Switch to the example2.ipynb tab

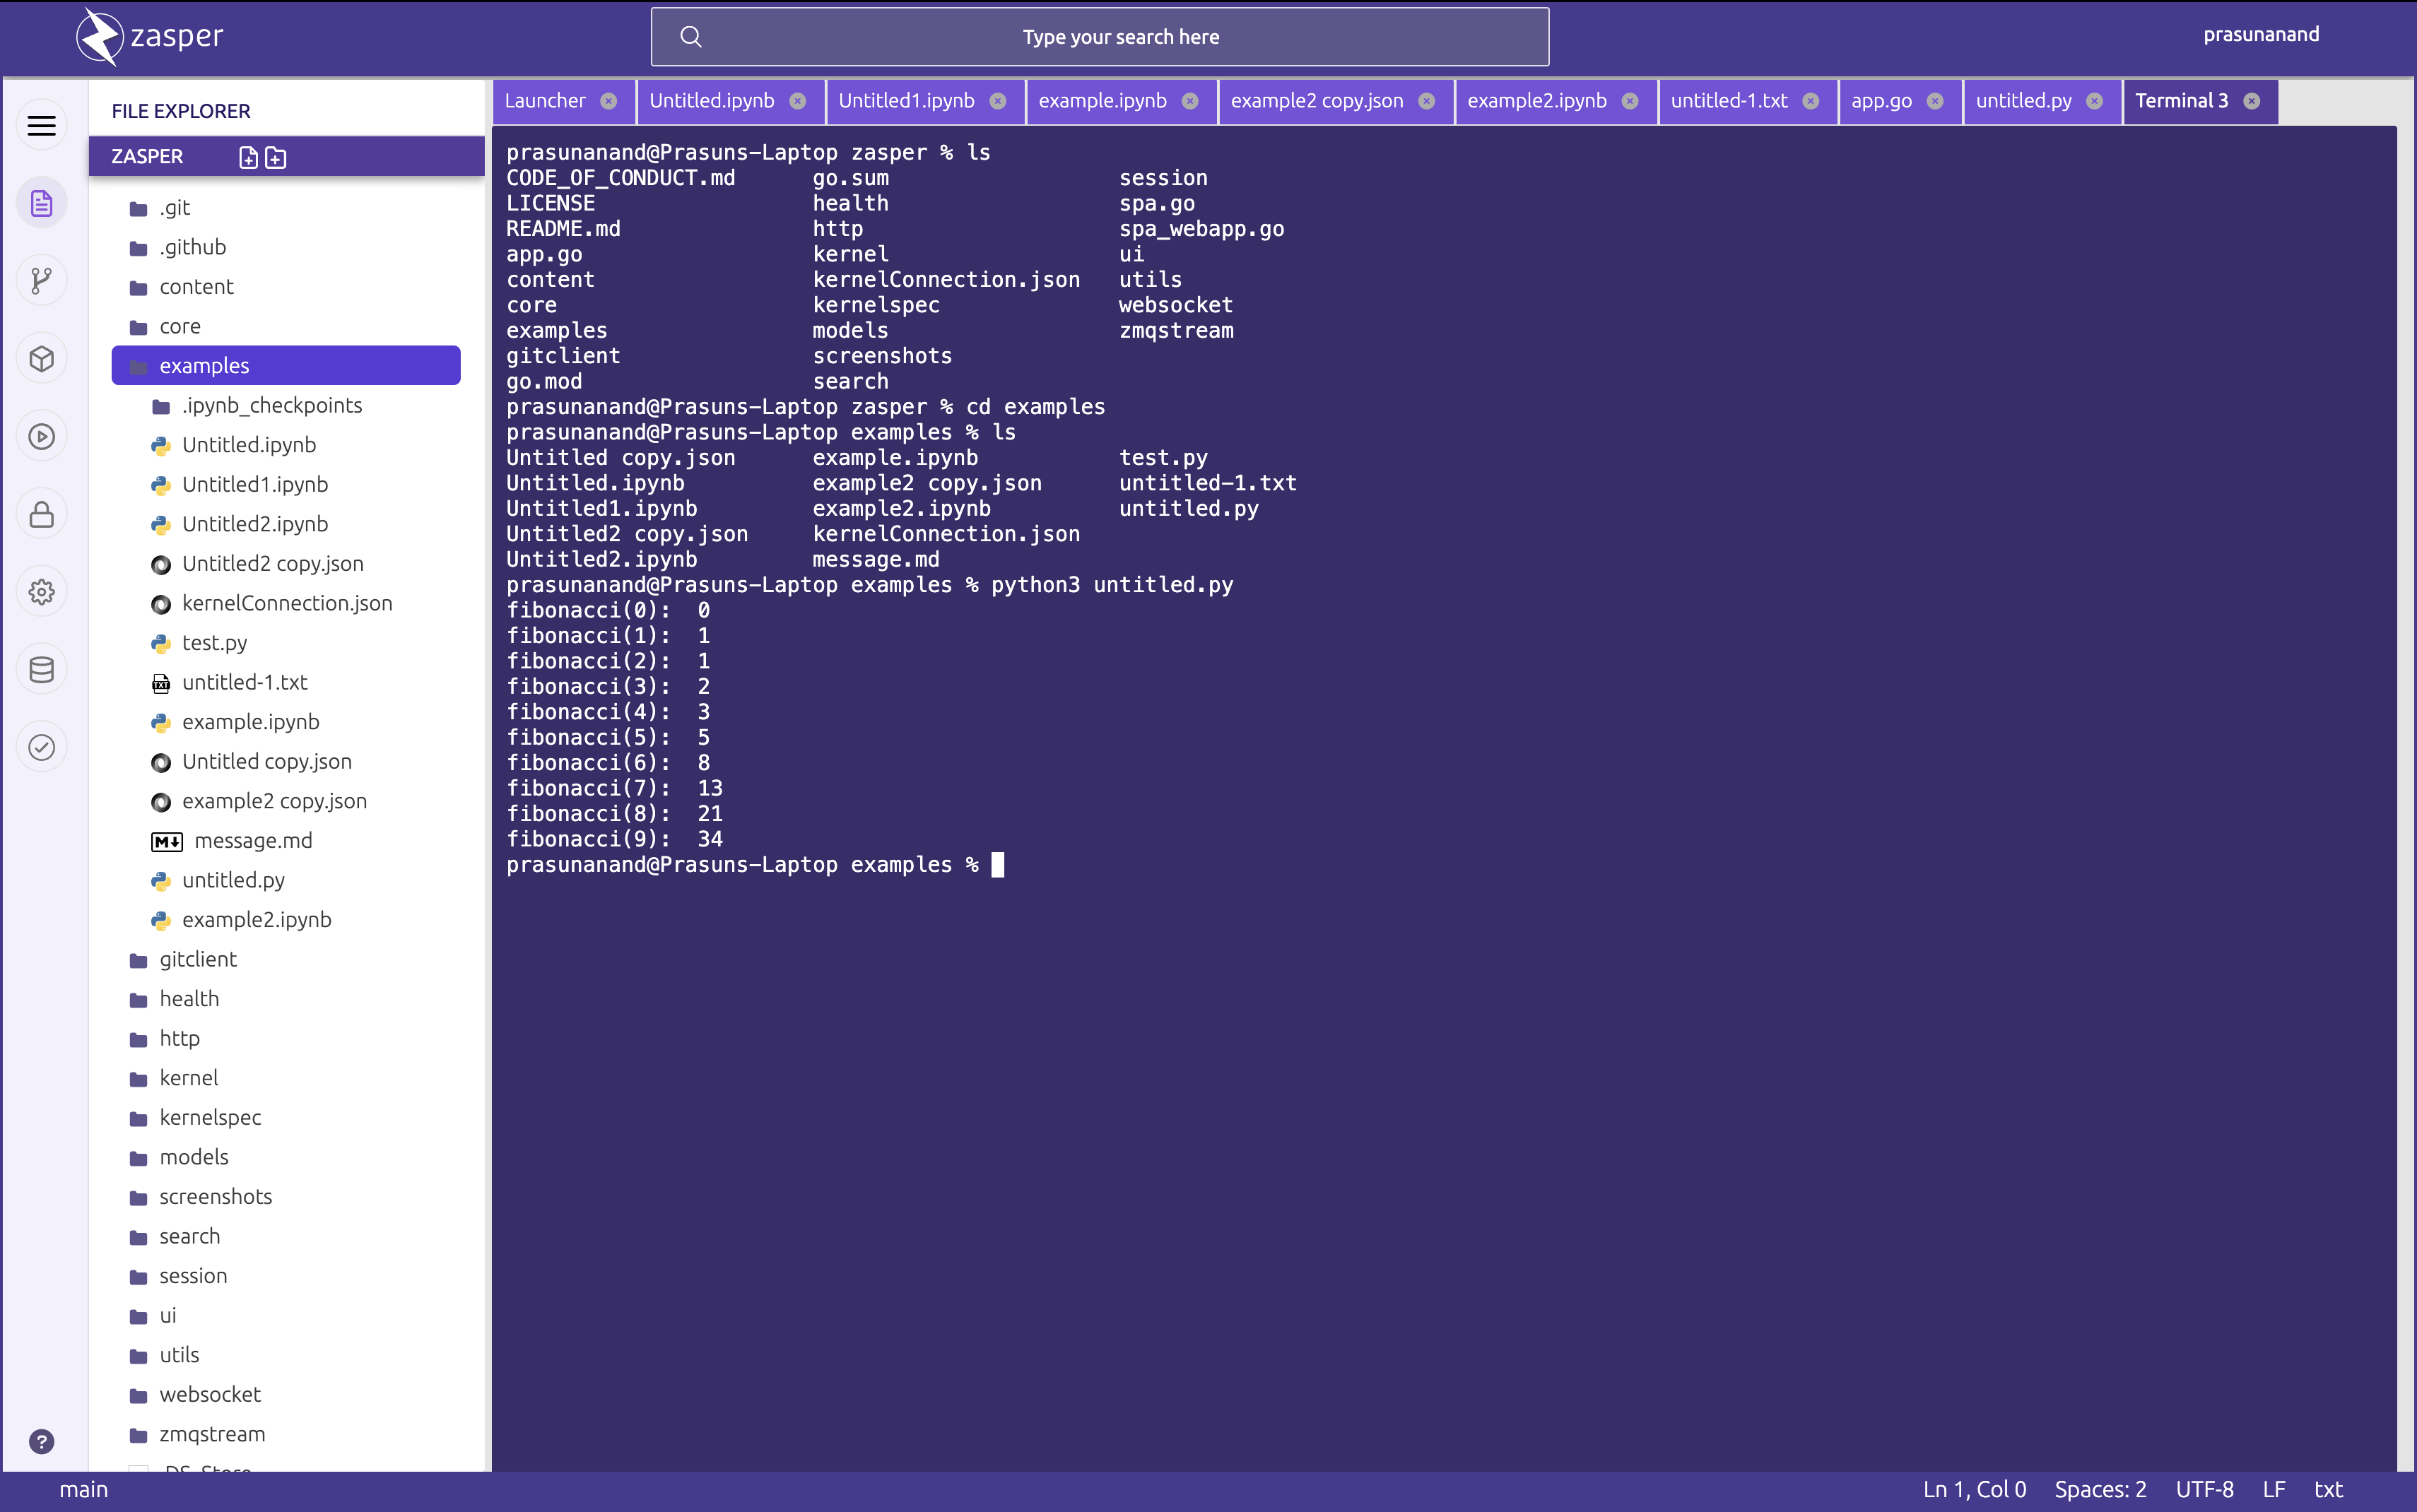1536,101
